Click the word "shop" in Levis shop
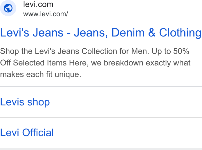The height and width of the screenshot is (150, 202). (39, 103)
